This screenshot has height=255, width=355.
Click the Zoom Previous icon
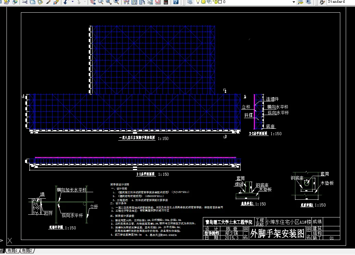point(117,2)
